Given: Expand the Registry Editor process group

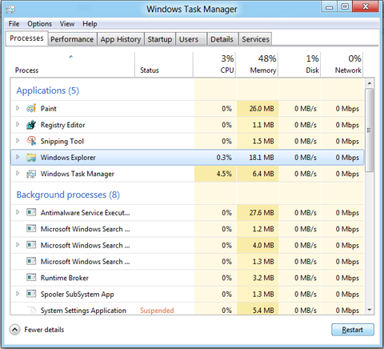Looking at the screenshot, I should pyautogui.click(x=18, y=124).
